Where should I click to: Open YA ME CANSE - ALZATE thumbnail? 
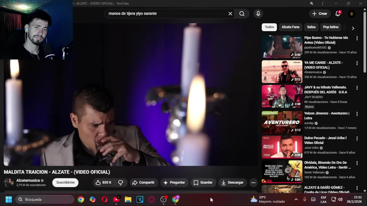click(282, 72)
